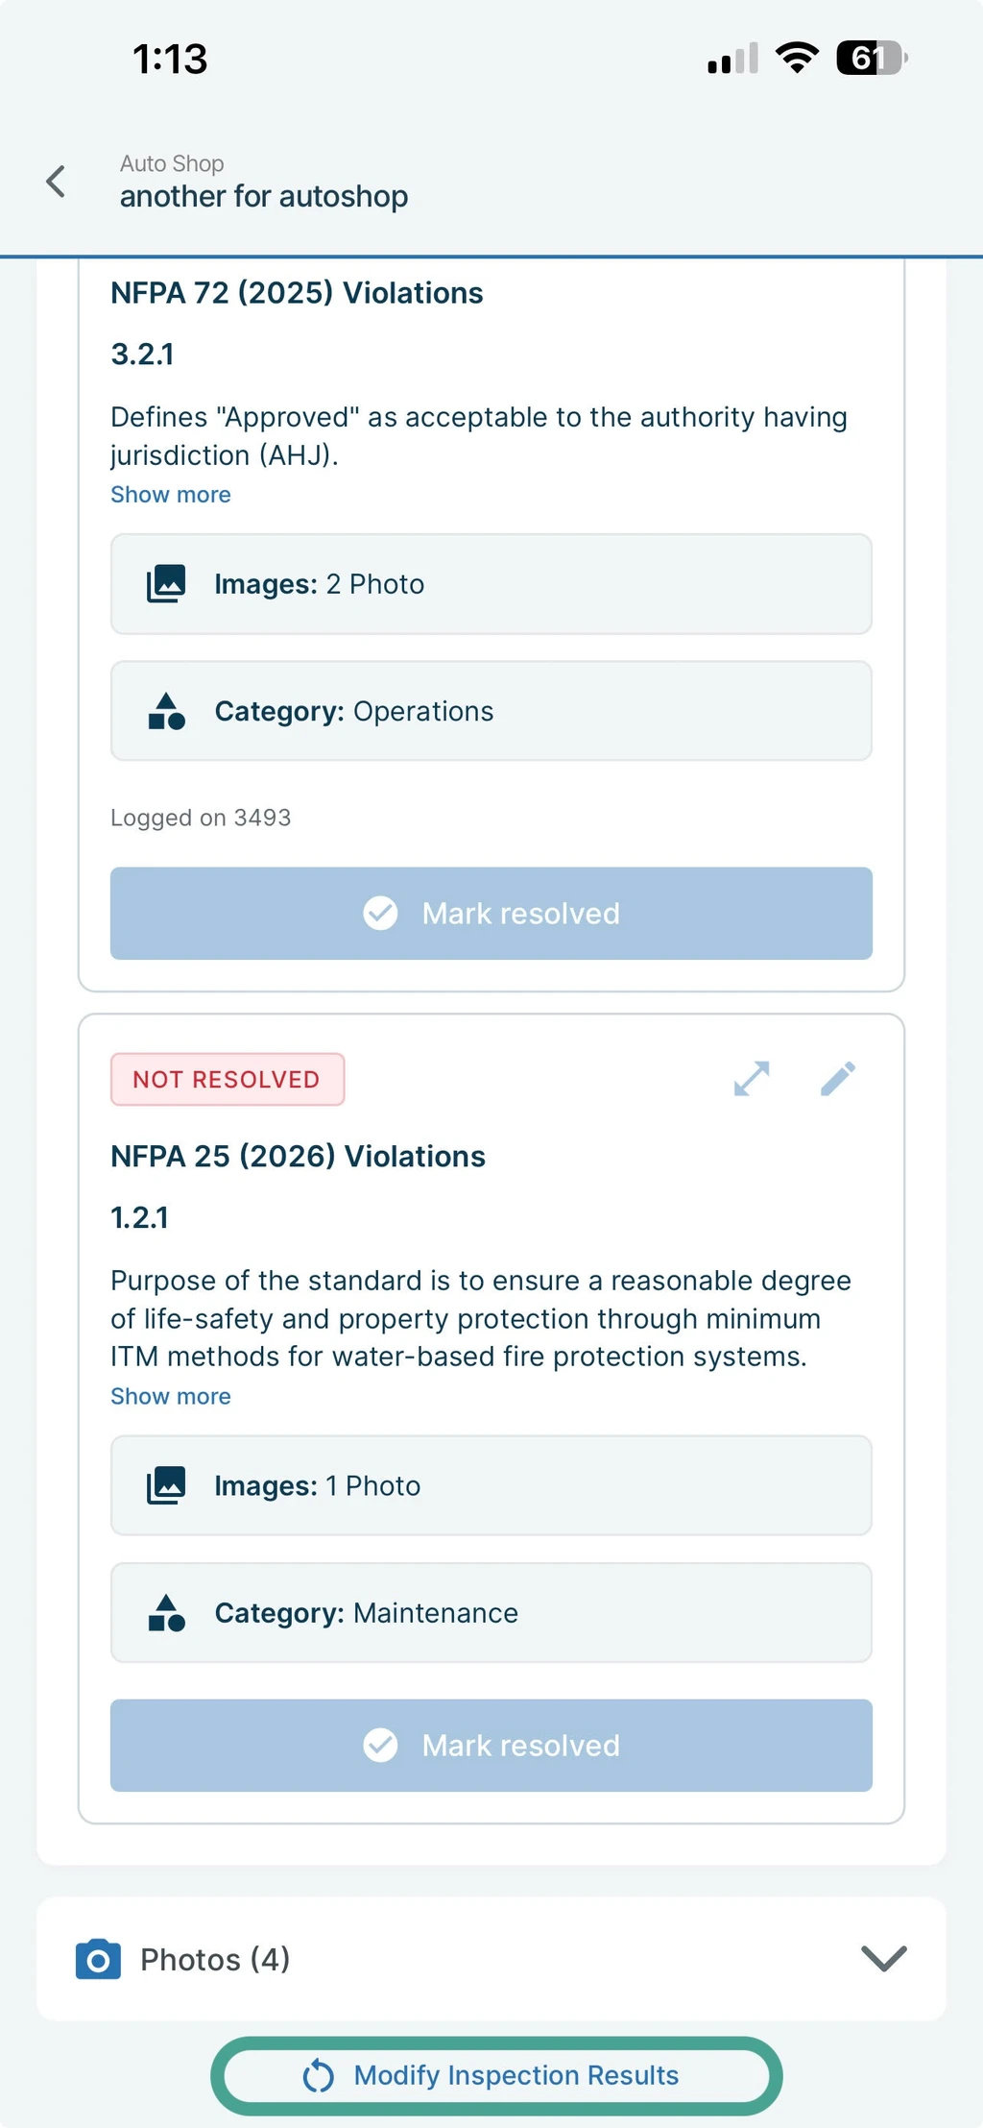The height and width of the screenshot is (2128, 983).
Task: Tap the camera icon beside Photos
Action: (x=98, y=1959)
